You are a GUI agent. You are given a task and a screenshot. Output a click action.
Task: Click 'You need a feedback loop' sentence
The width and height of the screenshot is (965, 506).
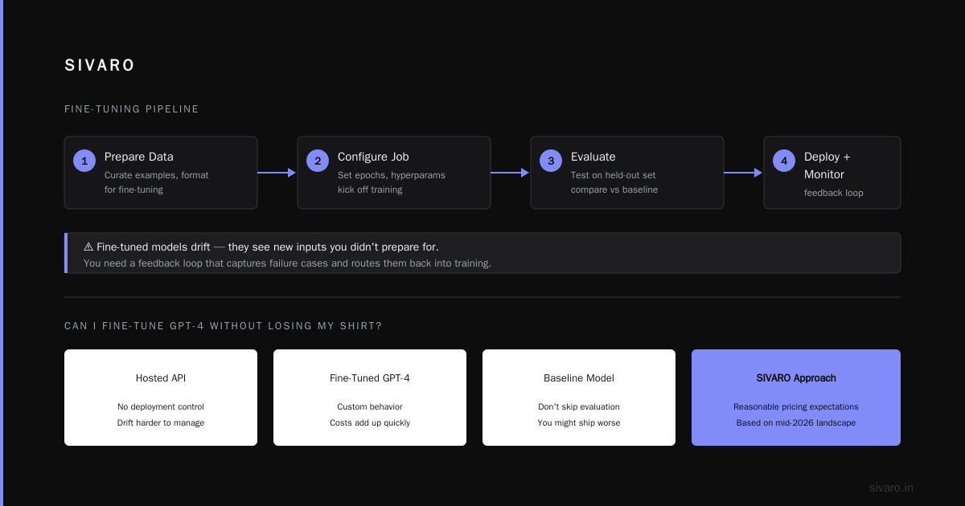(x=287, y=263)
